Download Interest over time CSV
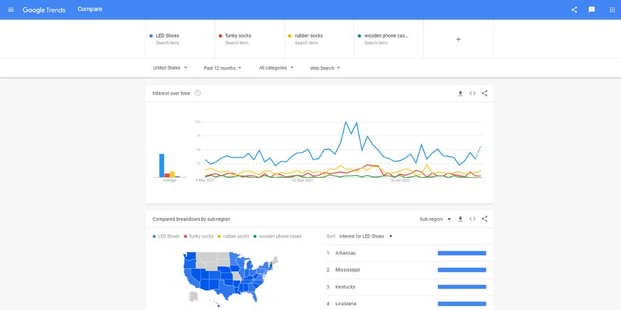The image size is (621, 310). [460, 93]
